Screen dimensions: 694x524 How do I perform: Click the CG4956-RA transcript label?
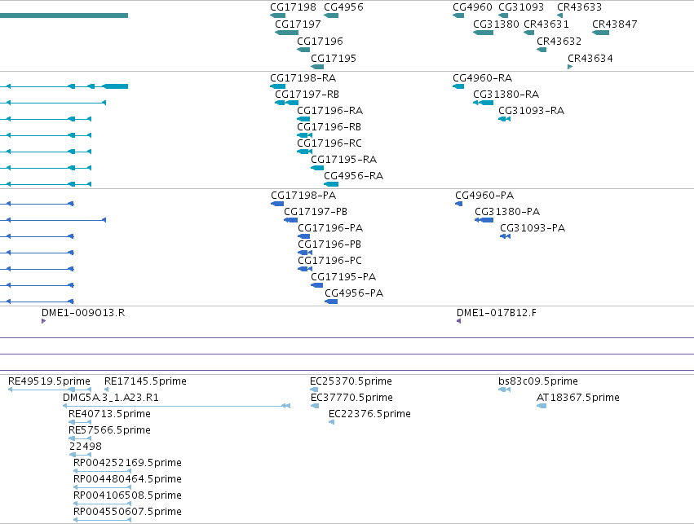[354, 176]
